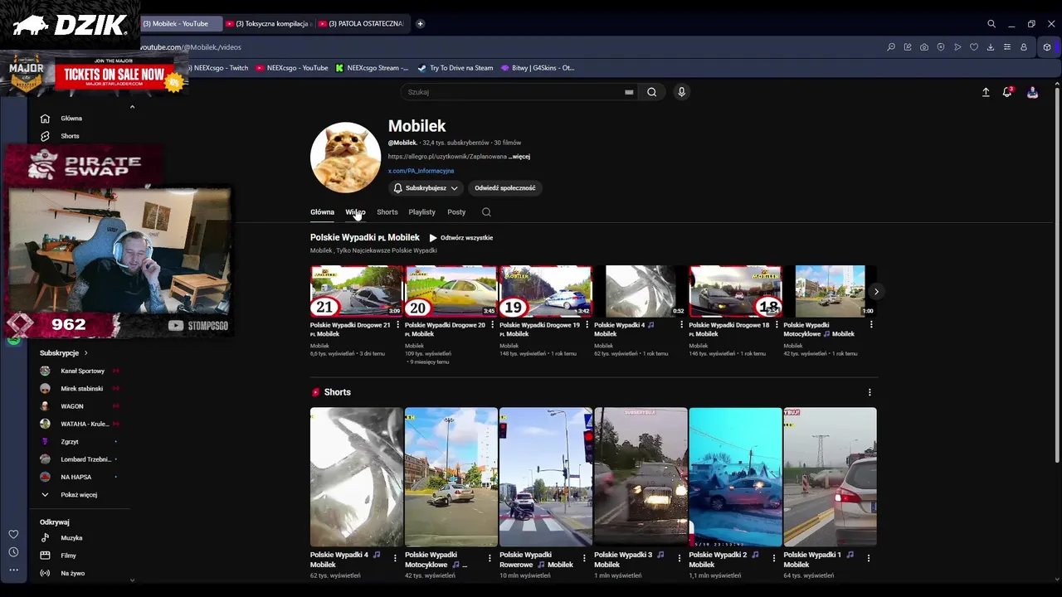Expand channel description with ...więcej
The image size is (1062, 597).
tap(519, 157)
